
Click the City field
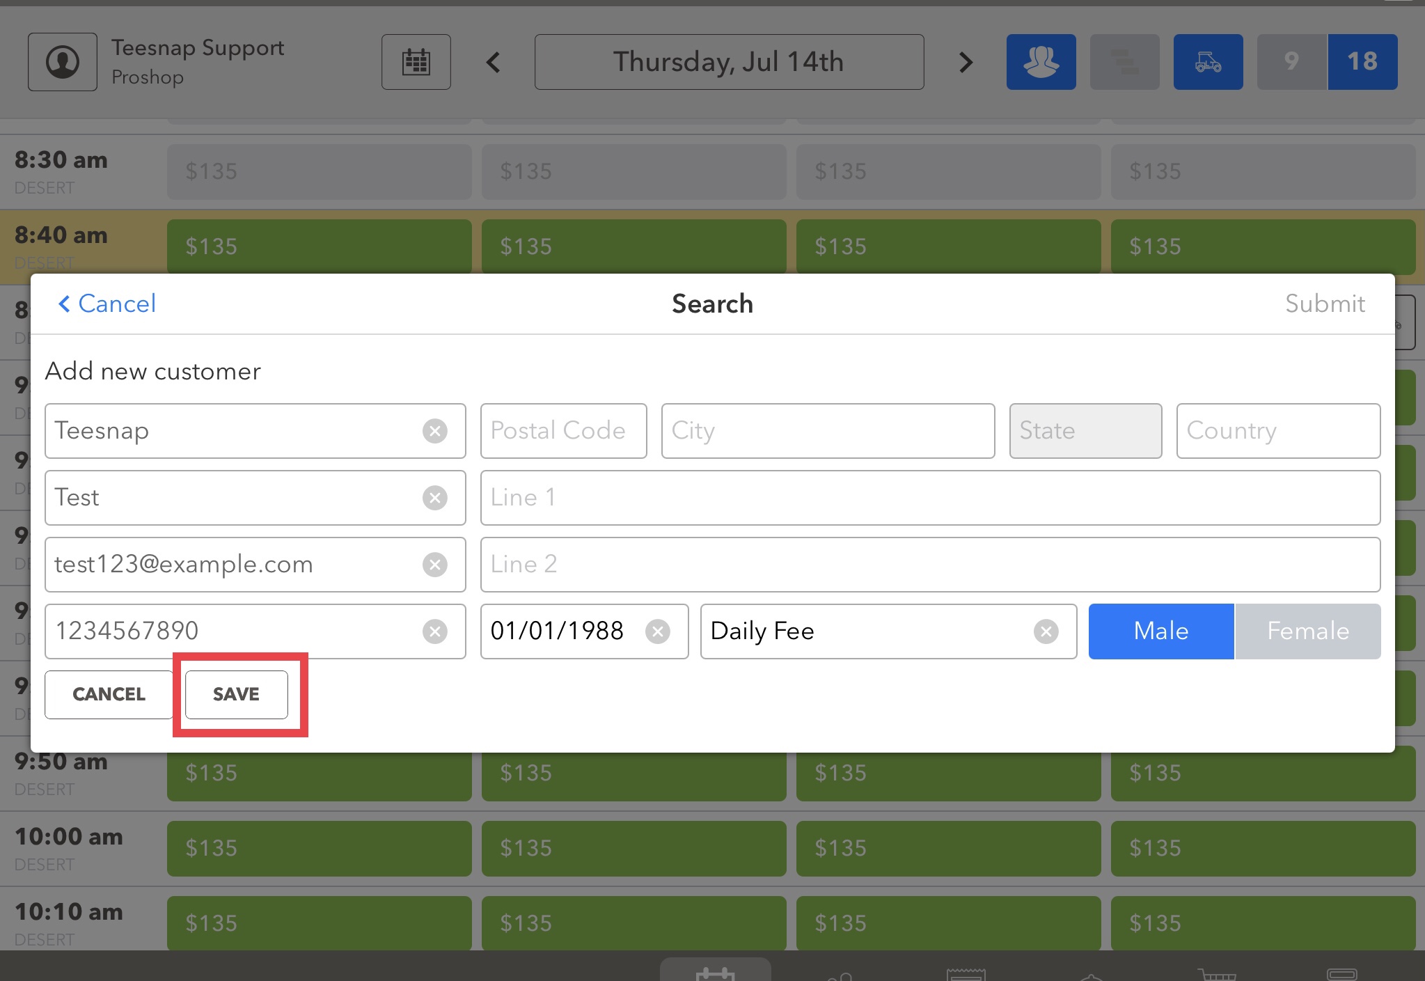click(828, 431)
